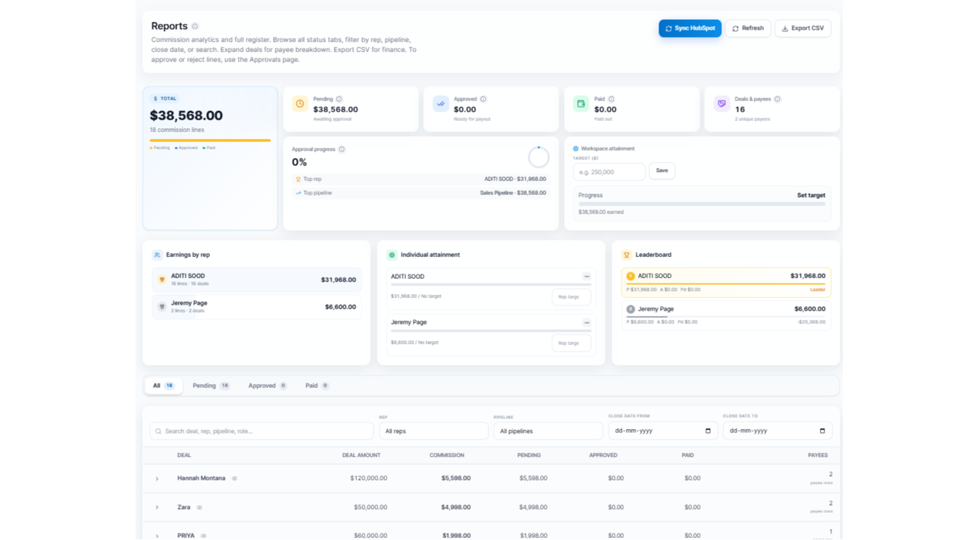Screen dimensions: 960x540
Task: Collapse Jeremy Page individual attainment with minus button
Action: (586, 323)
